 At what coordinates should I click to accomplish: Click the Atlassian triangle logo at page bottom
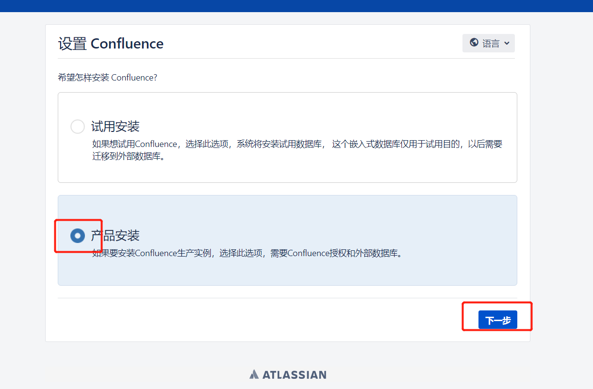click(x=254, y=374)
